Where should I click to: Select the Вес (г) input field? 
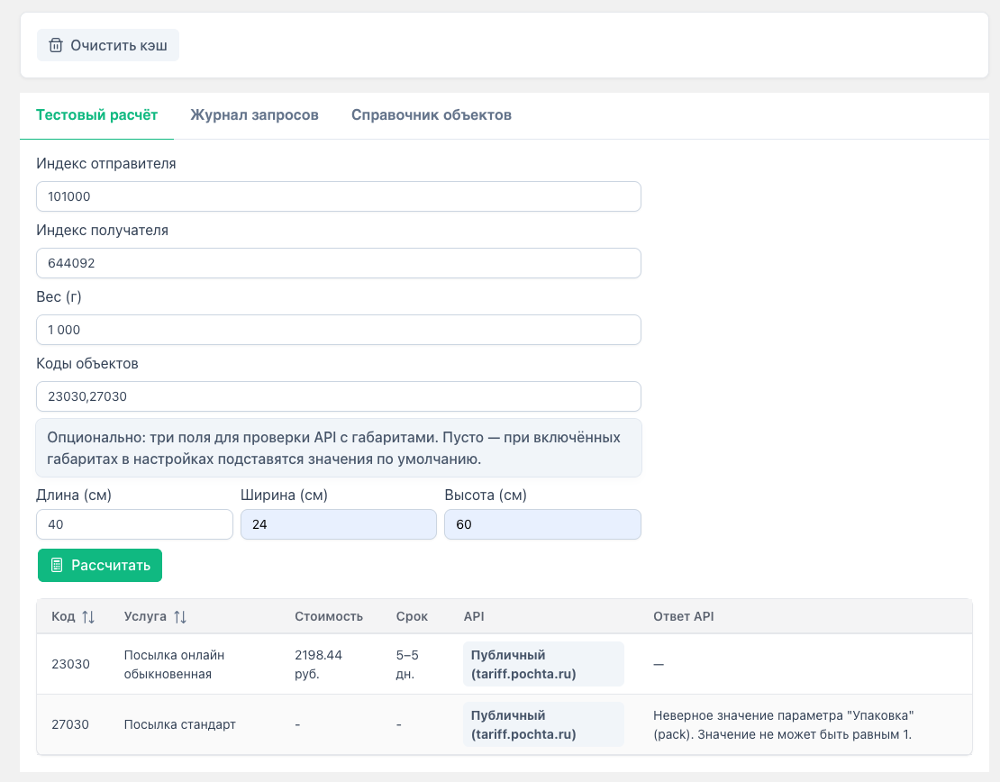pos(338,330)
